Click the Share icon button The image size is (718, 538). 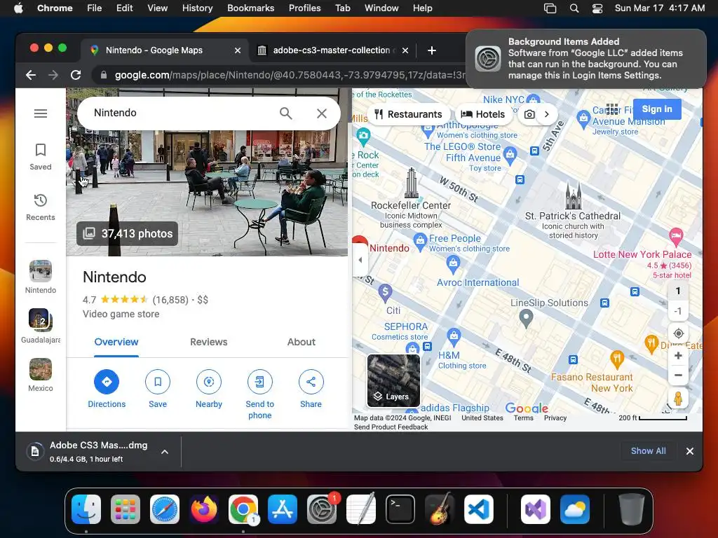(311, 382)
